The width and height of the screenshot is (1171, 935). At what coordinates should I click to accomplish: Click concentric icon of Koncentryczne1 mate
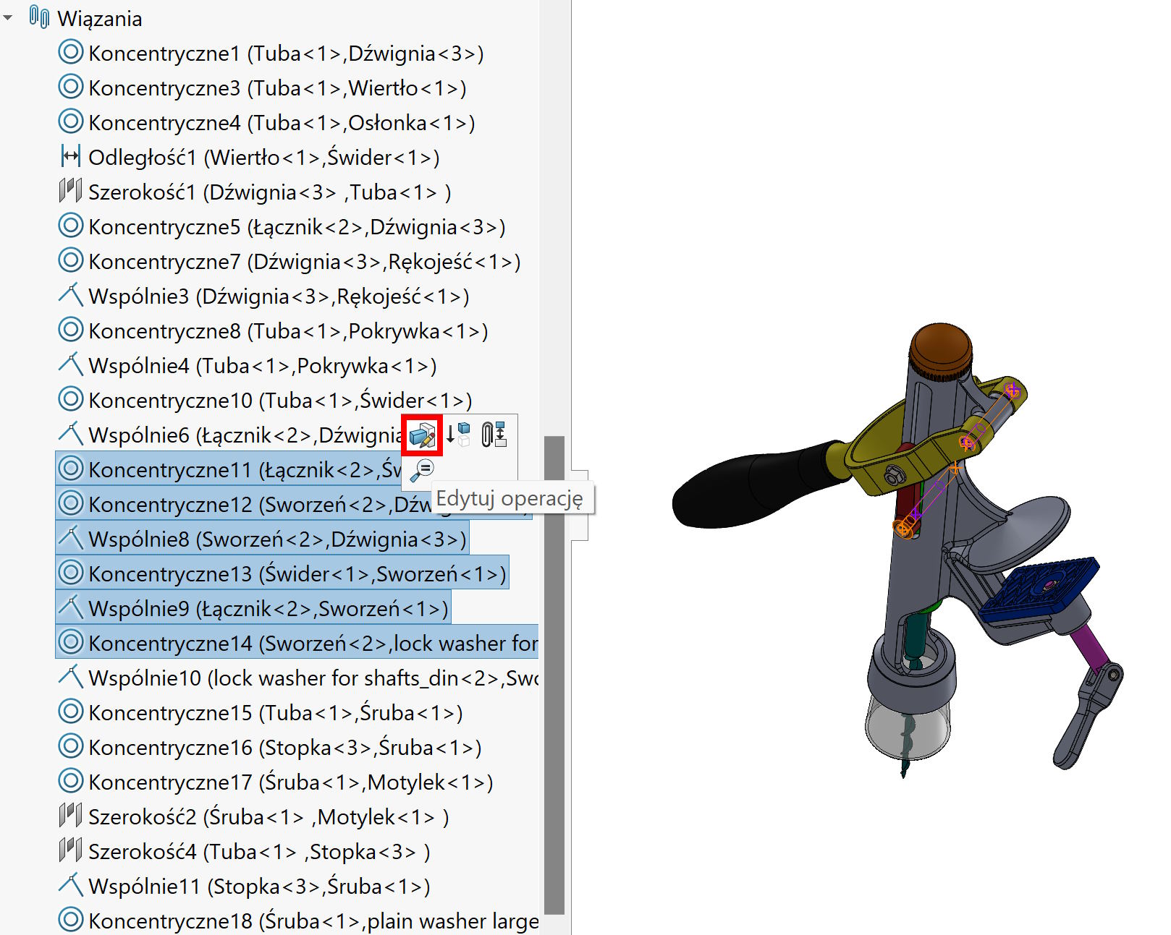[x=70, y=52]
